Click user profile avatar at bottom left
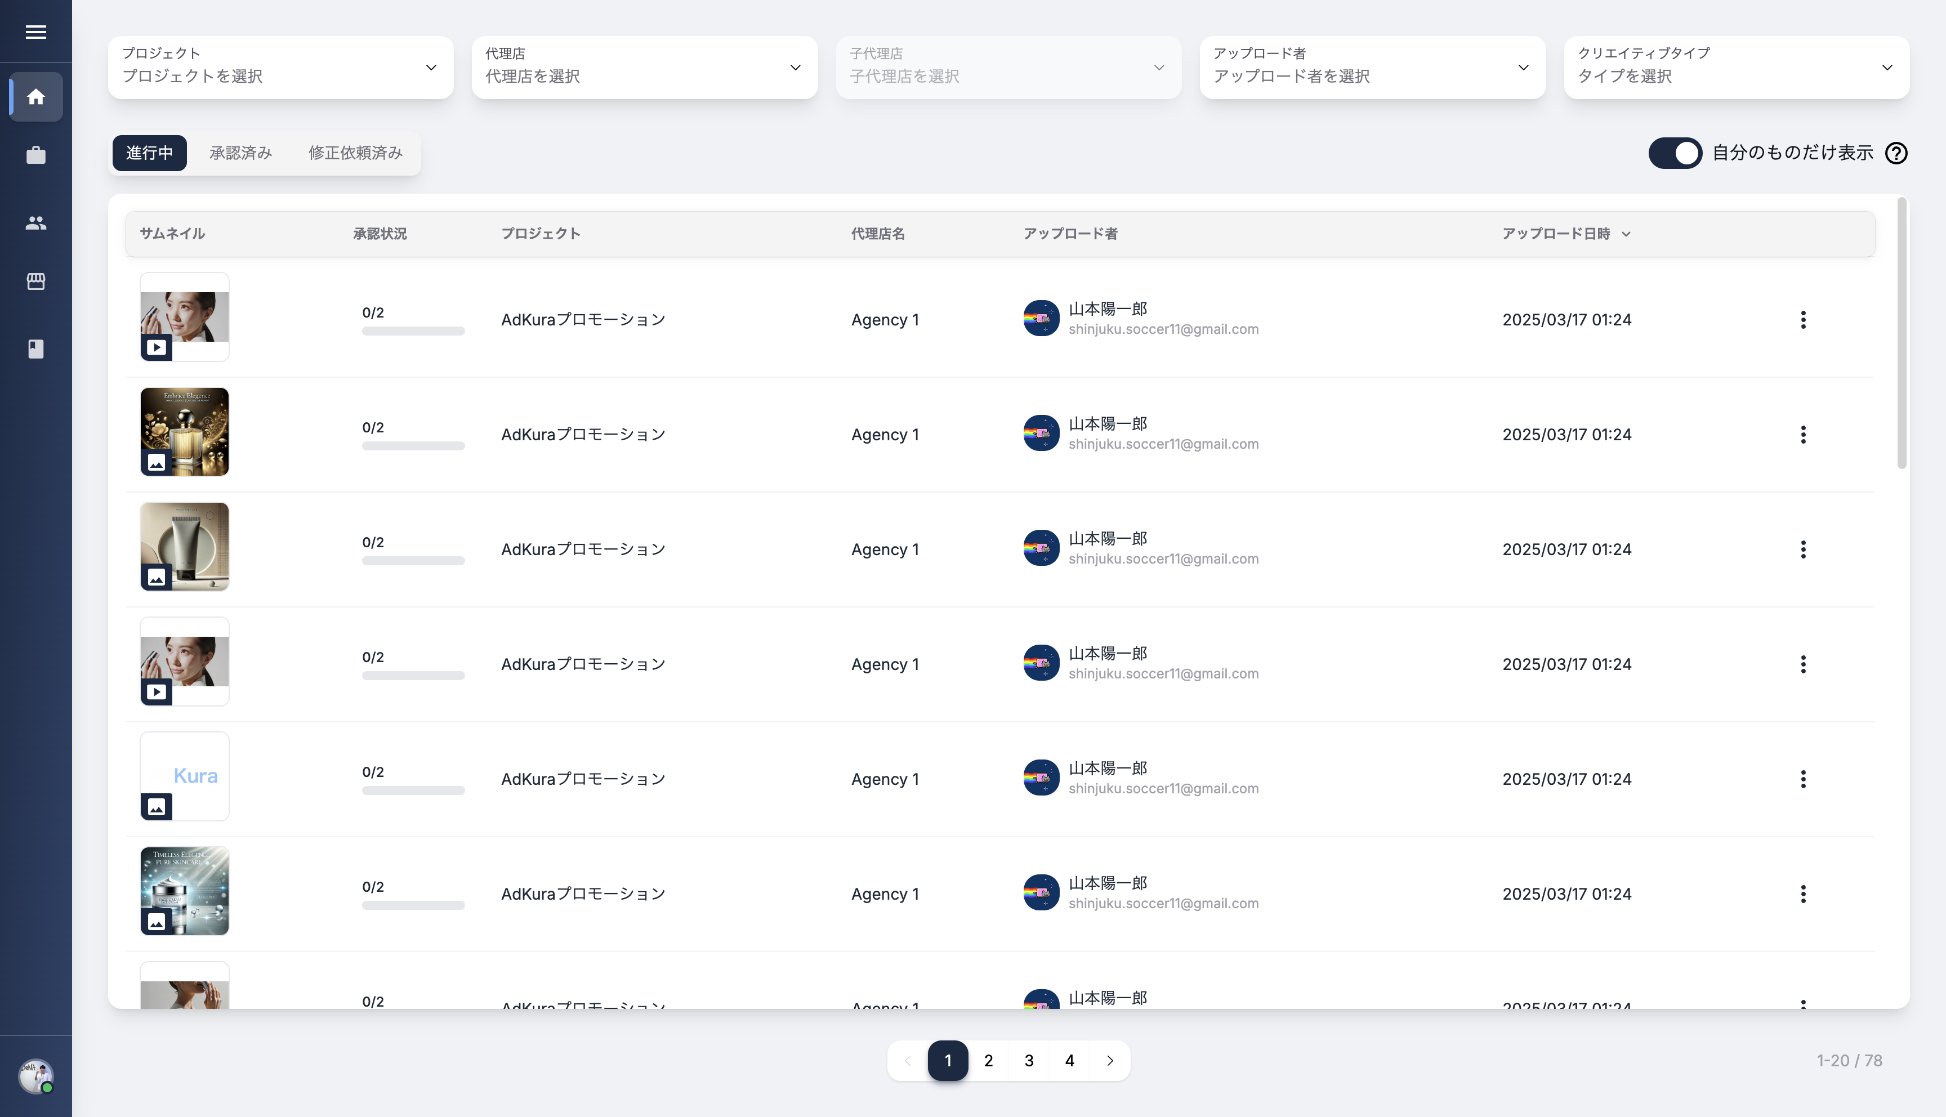The width and height of the screenshot is (1946, 1117). pyautogui.click(x=35, y=1075)
